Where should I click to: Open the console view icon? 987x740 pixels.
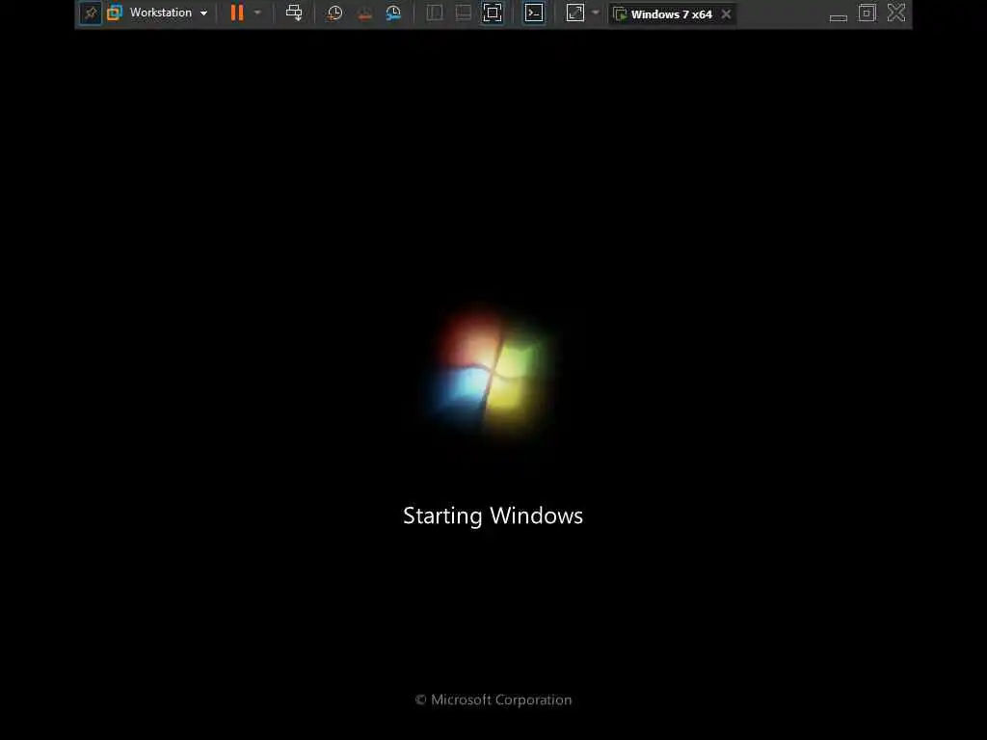[534, 13]
